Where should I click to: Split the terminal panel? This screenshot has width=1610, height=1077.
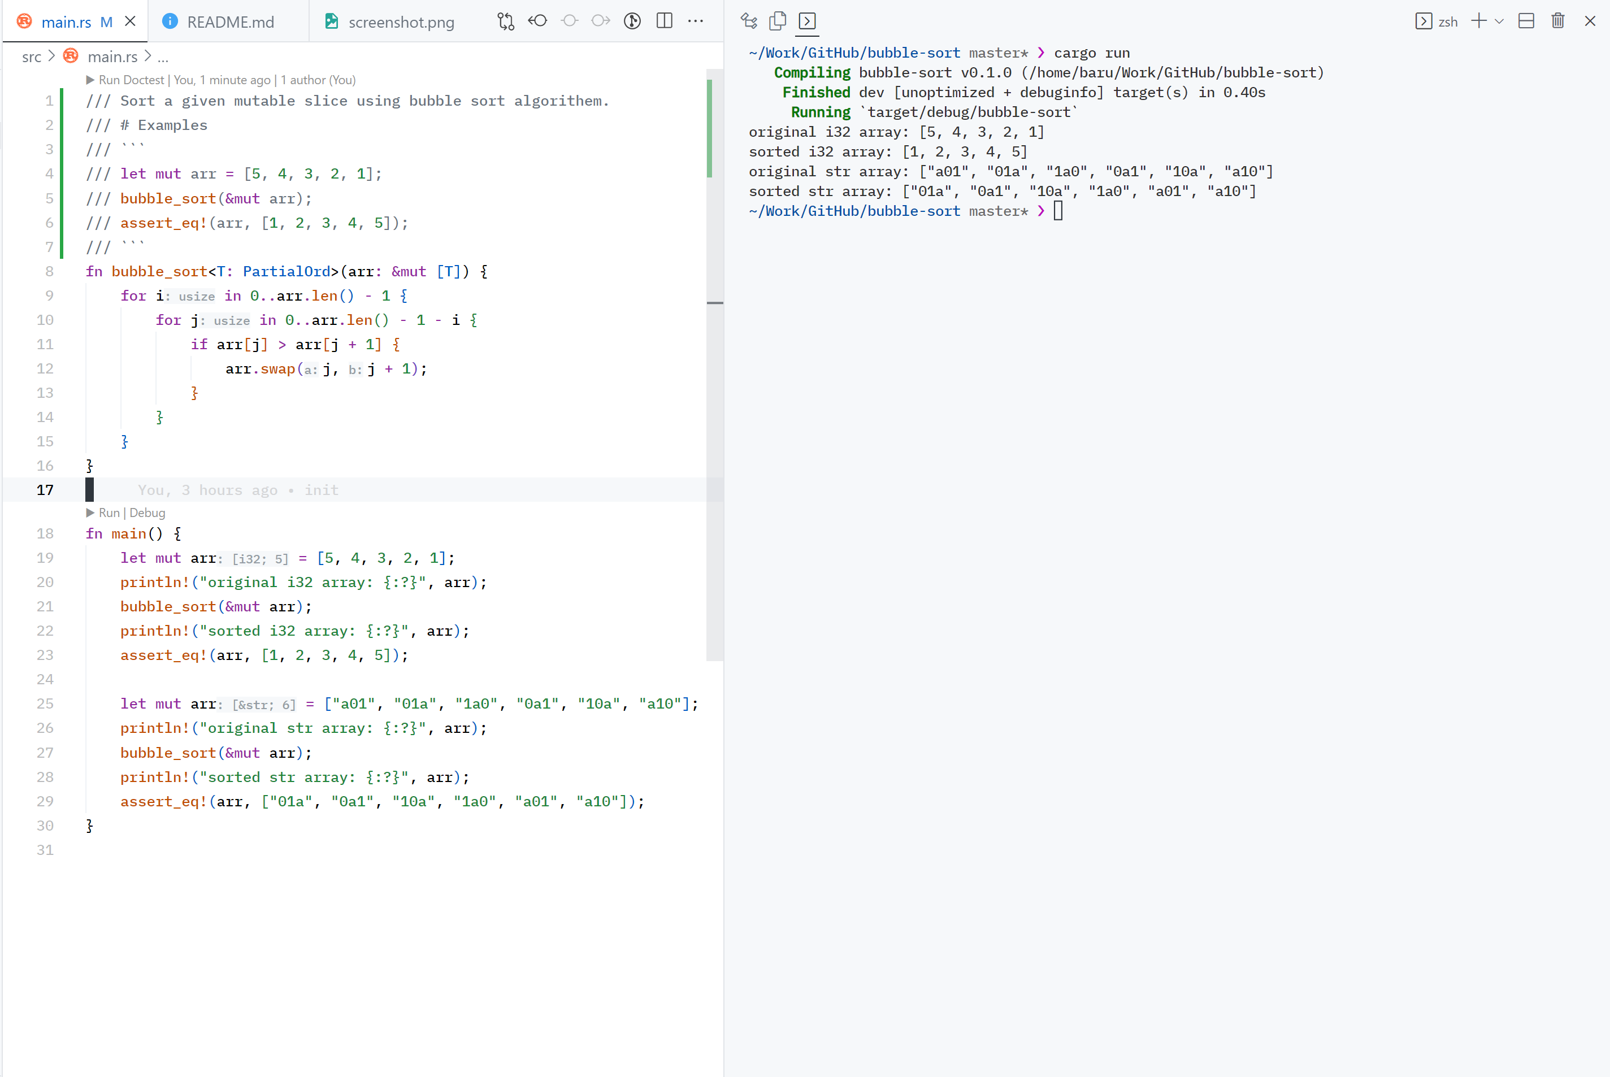(x=1526, y=21)
